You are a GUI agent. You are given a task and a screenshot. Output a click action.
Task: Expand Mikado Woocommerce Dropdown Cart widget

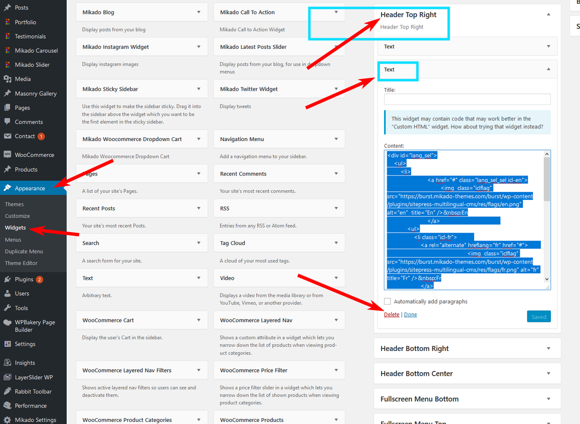click(199, 139)
